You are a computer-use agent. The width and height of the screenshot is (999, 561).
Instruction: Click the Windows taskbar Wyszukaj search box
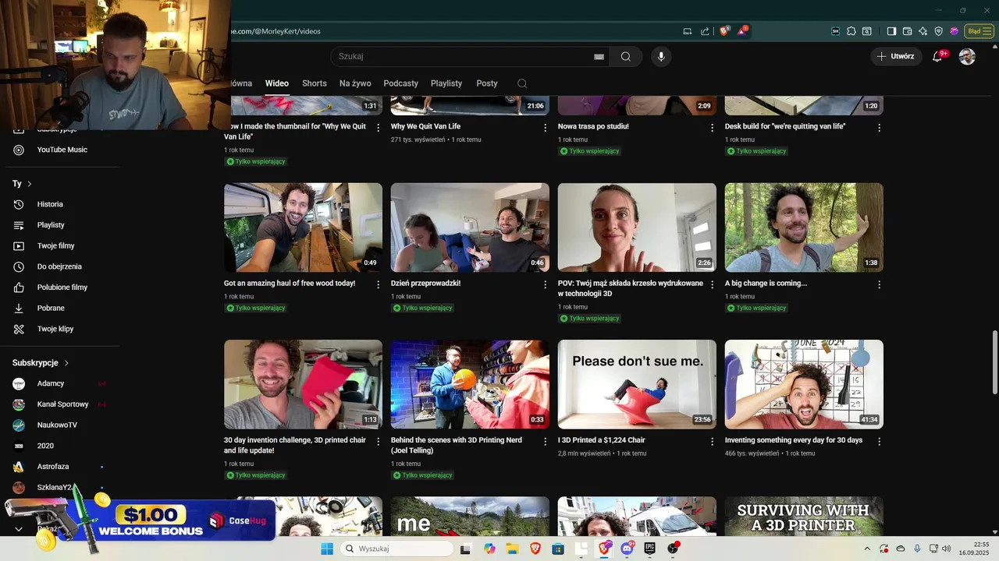tap(396, 549)
